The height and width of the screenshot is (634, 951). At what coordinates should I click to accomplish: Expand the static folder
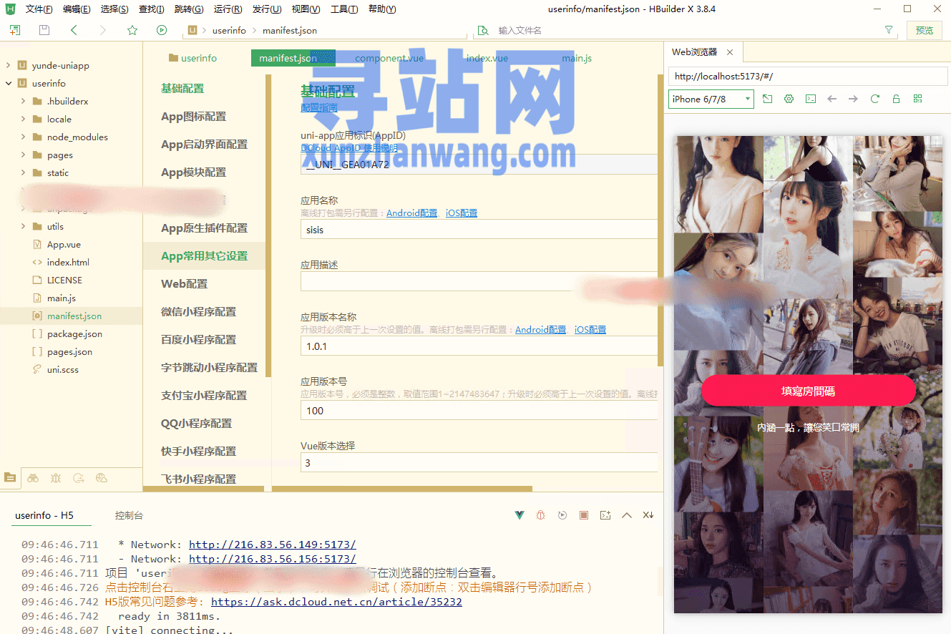(23, 172)
